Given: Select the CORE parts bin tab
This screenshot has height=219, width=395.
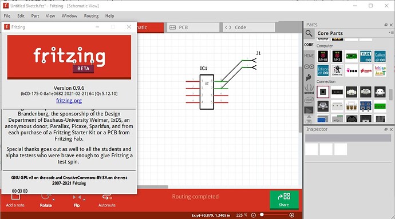Looking at the screenshot, I should (x=309, y=45).
